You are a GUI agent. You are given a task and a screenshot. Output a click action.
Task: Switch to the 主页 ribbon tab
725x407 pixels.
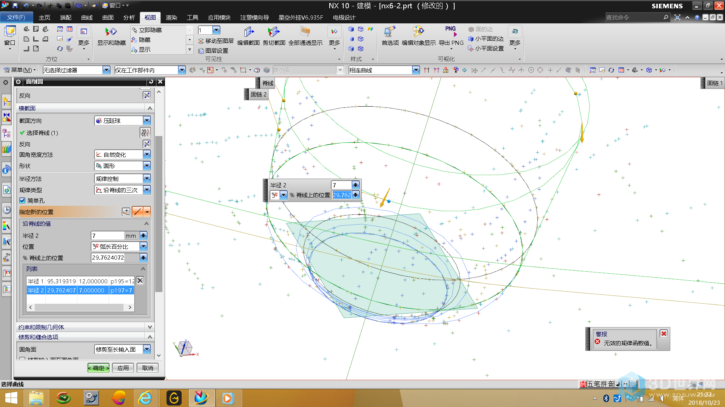click(45, 17)
